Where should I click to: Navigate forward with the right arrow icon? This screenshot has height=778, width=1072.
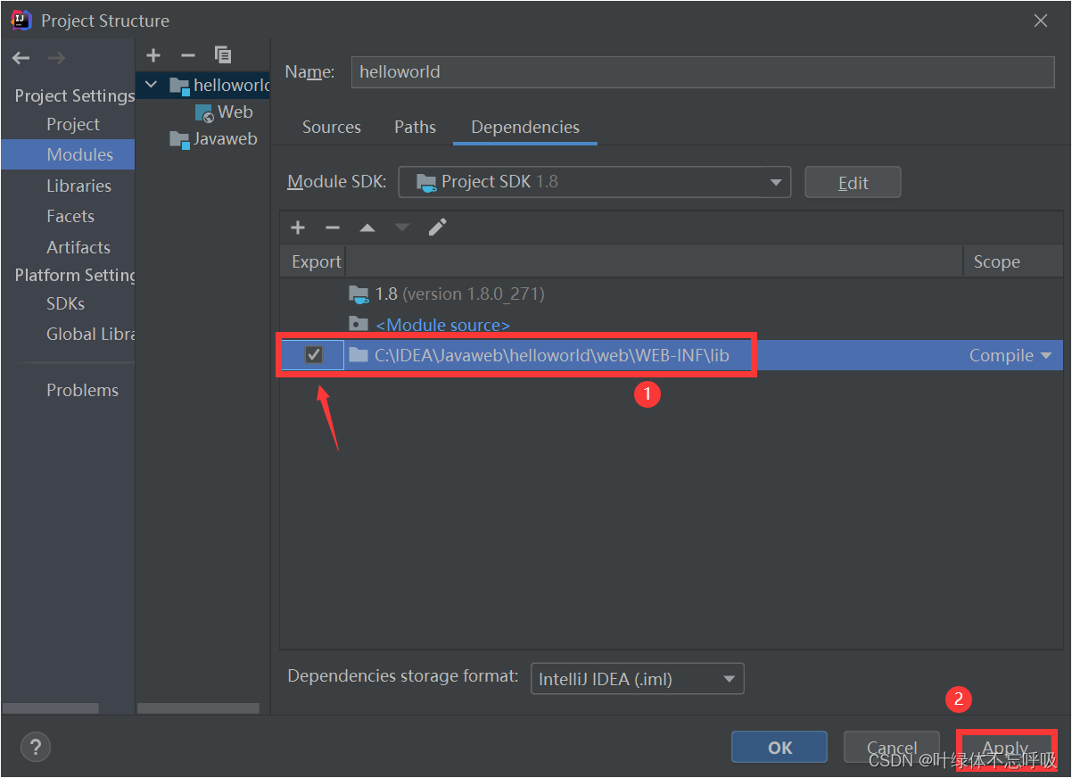click(56, 58)
